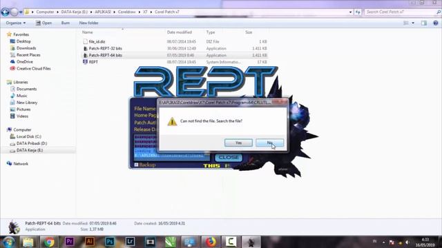Click the Explorer forward arrow
Screen dimensions: 442x248
pyautogui.click(x=14, y=12)
